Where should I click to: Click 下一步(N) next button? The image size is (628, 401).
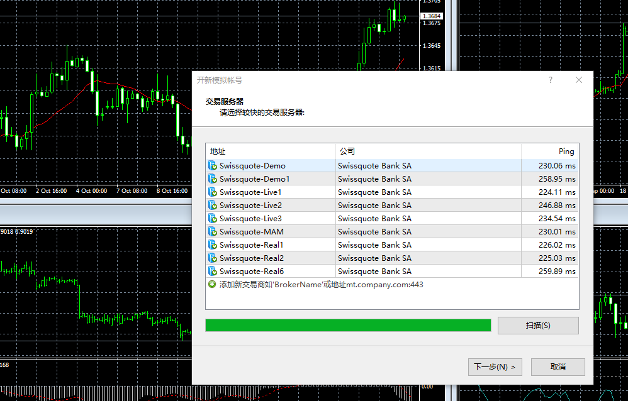[495, 367]
